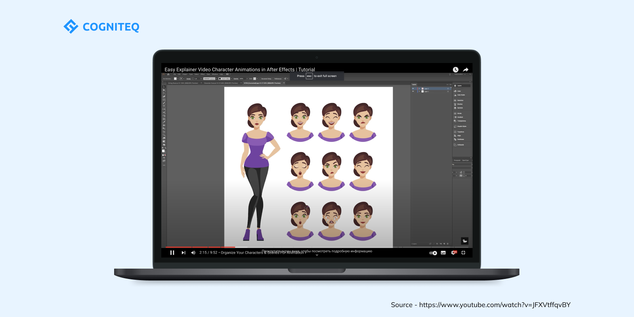Expand Layer 2 disclosure arrow
This screenshot has height=317, width=634.
coord(419,88)
